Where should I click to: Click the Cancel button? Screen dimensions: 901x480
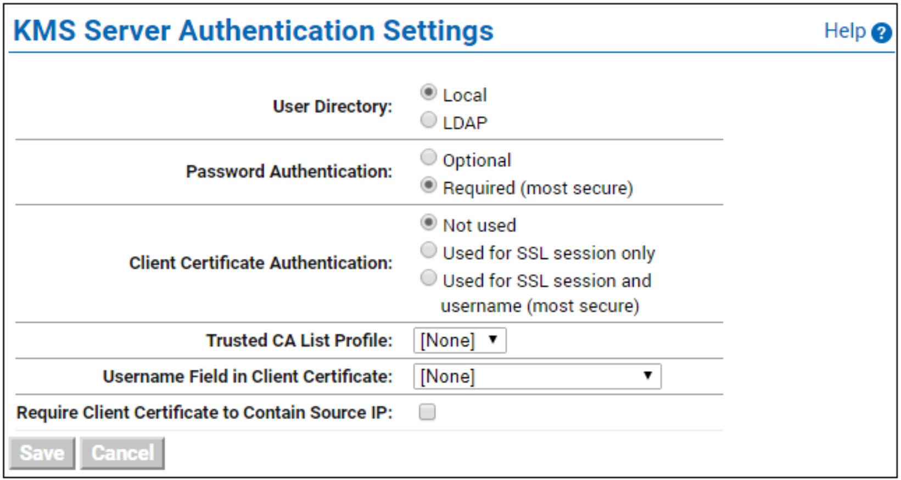pos(122,453)
